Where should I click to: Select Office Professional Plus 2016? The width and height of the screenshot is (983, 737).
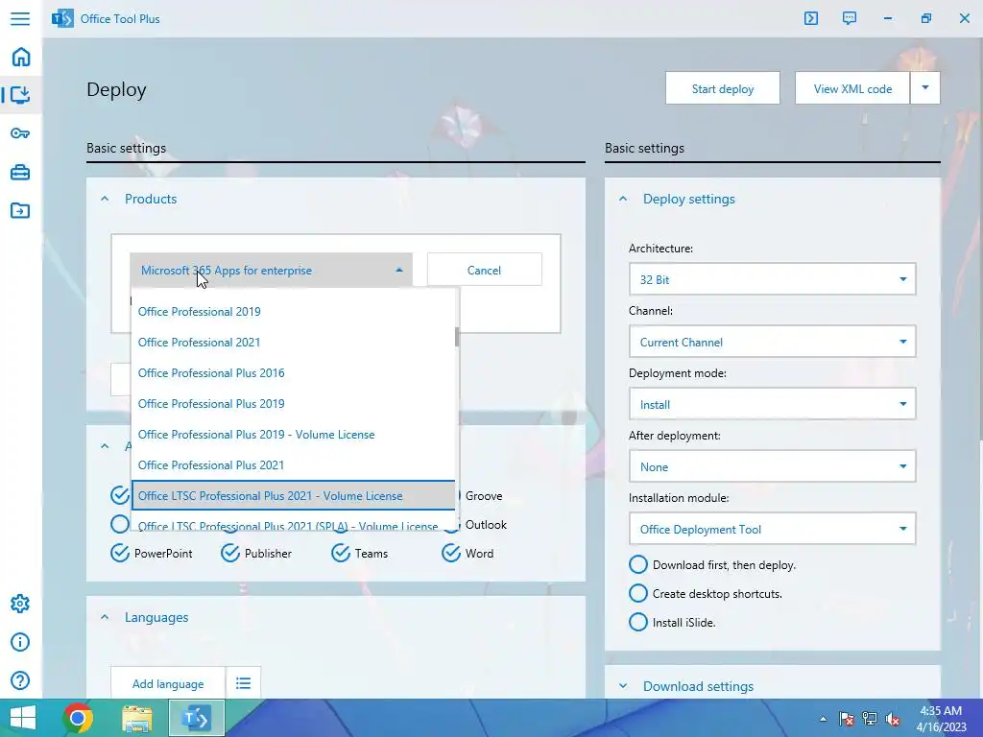tap(293, 373)
